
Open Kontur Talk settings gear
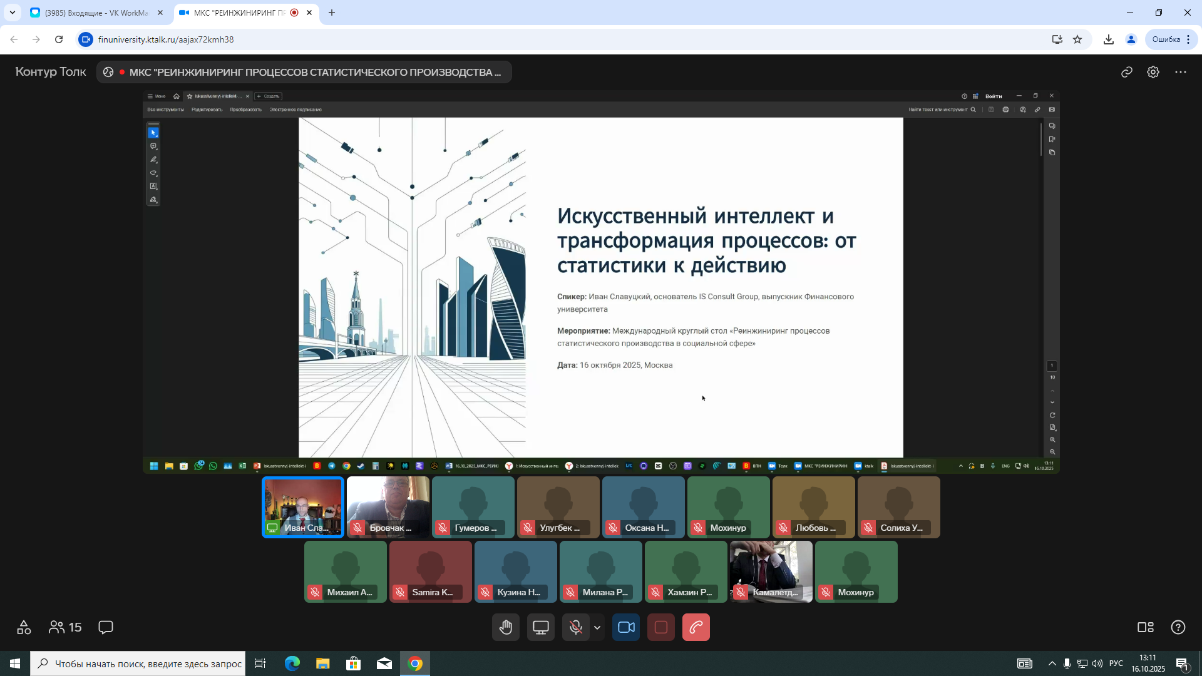tap(1153, 72)
